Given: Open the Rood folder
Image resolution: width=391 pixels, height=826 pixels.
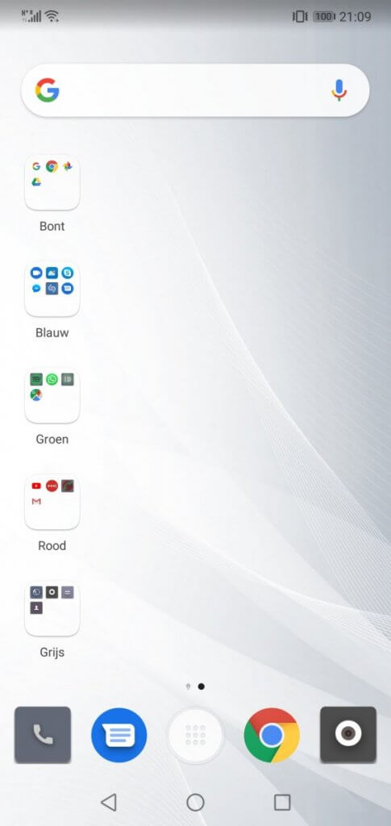Looking at the screenshot, I should pos(52,502).
